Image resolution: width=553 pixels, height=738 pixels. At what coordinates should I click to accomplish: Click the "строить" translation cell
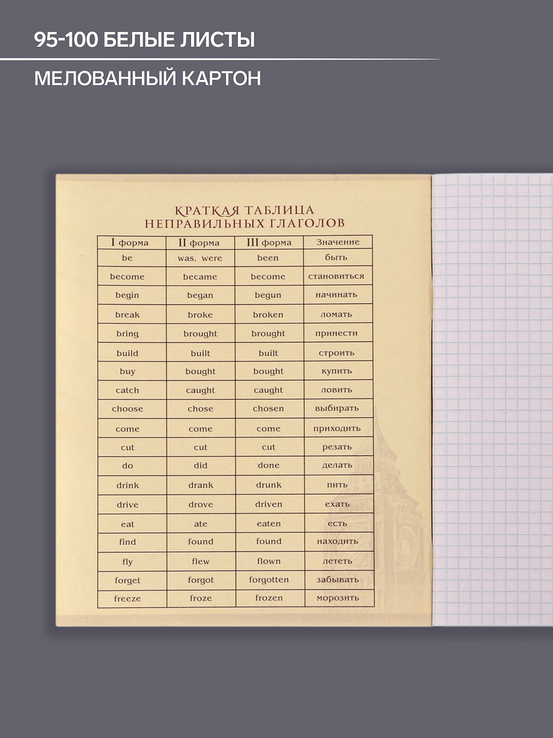coord(337,353)
